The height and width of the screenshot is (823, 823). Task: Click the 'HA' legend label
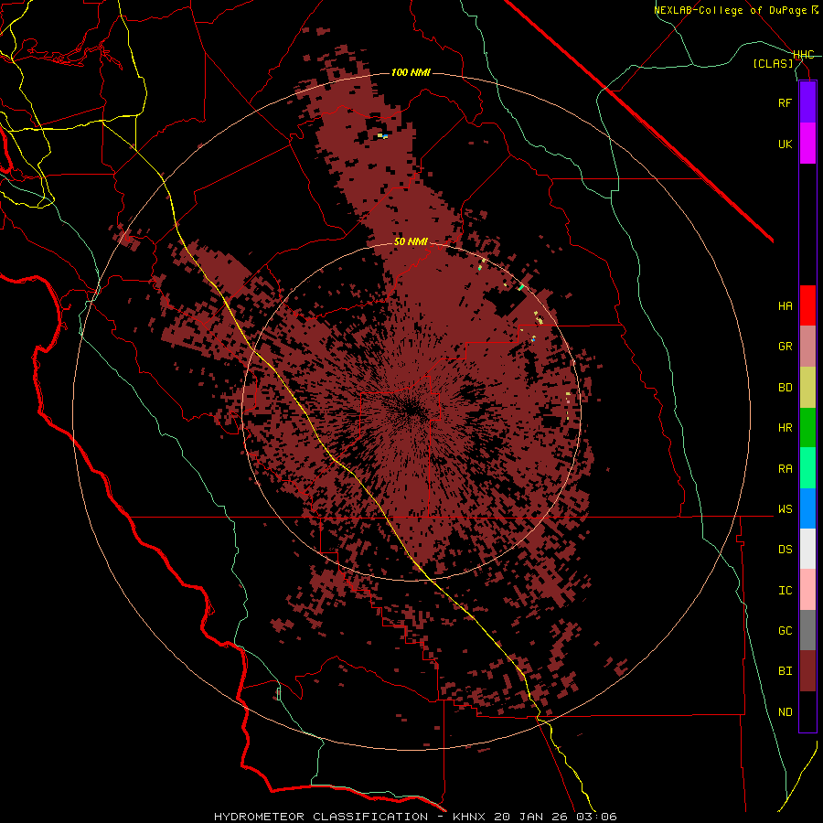tap(786, 306)
